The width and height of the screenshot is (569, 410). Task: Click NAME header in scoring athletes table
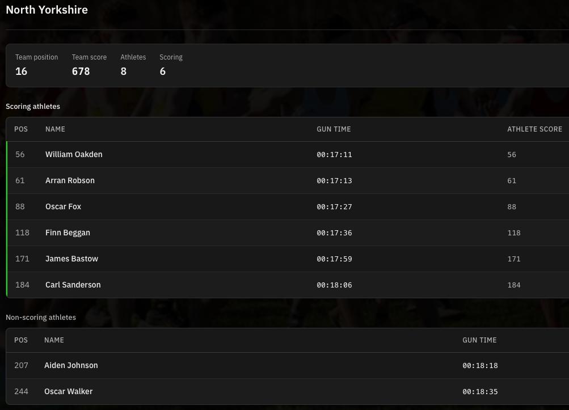[55, 129]
